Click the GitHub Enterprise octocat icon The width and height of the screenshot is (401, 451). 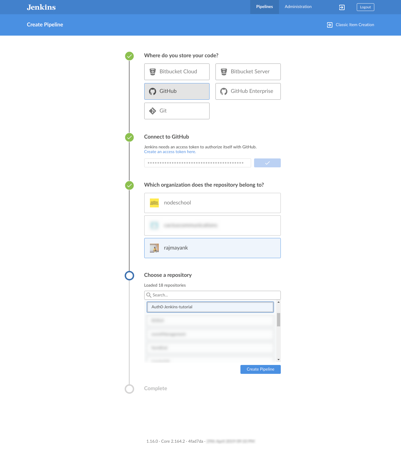click(x=224, y=91)
